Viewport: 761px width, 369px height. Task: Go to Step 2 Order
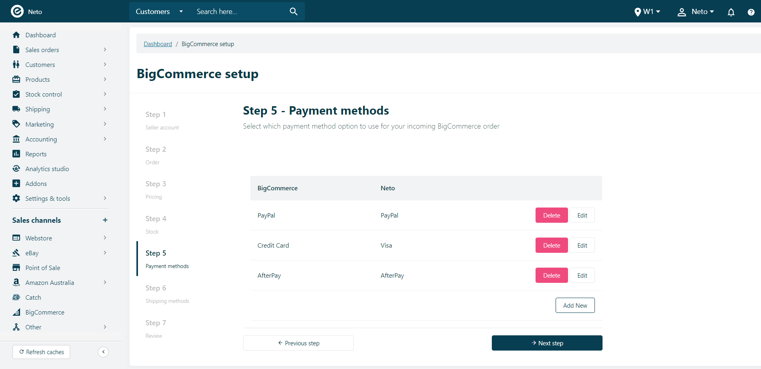coord(156,155)
